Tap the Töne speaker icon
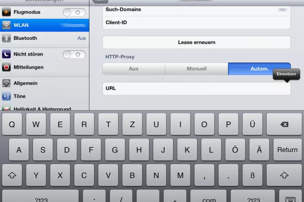This screenshot has height=202, width=304. pos(7,96)
